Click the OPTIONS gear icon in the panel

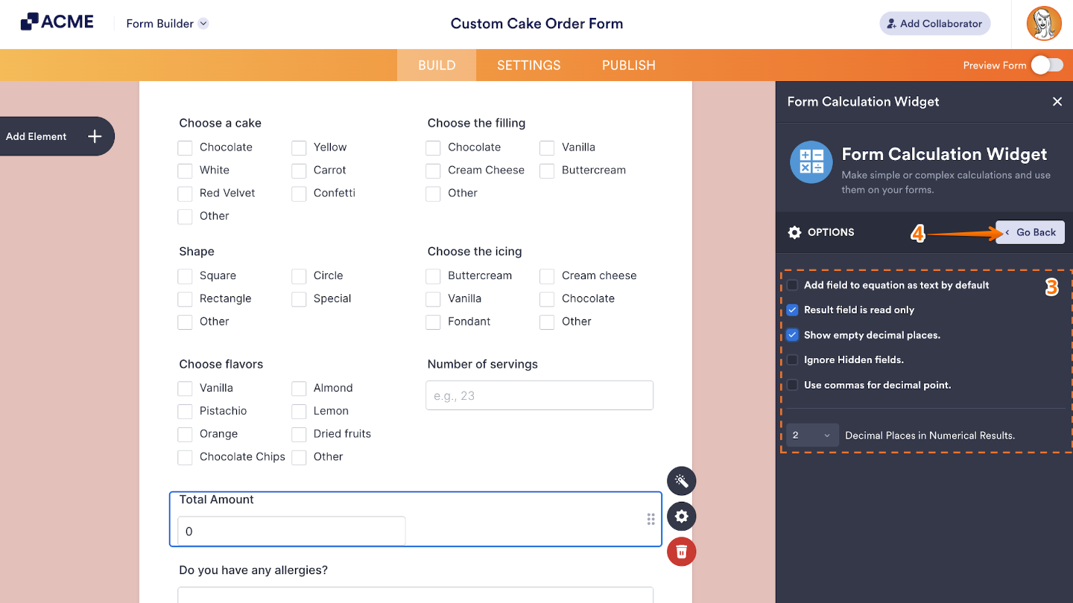794,232
